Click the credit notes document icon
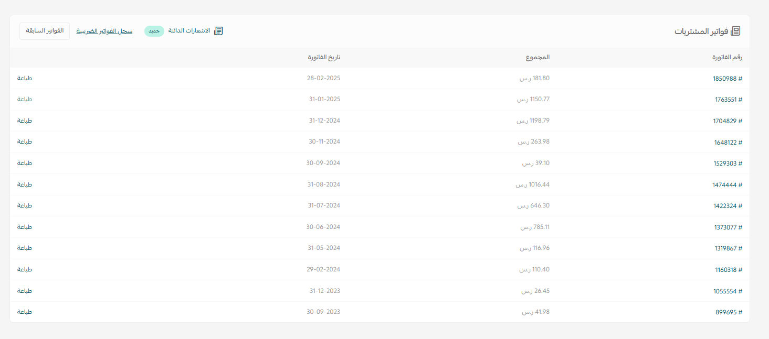 [x=218, y=31]
